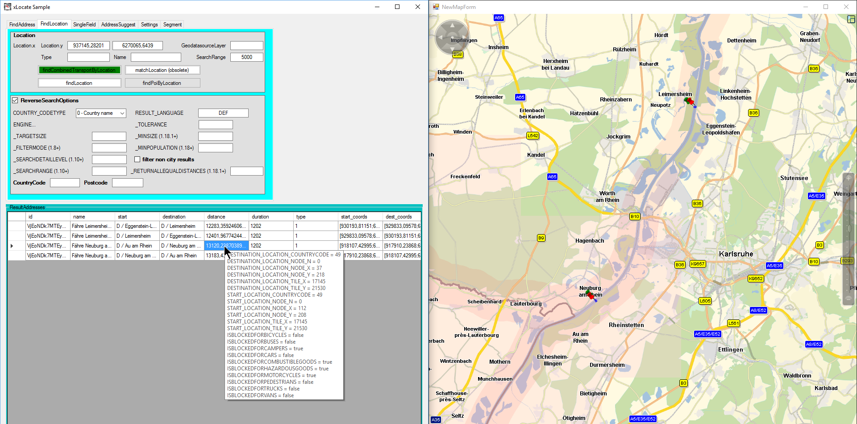Enable filter non city results checkbox
The image size is (857, 424).
(137, 160)
